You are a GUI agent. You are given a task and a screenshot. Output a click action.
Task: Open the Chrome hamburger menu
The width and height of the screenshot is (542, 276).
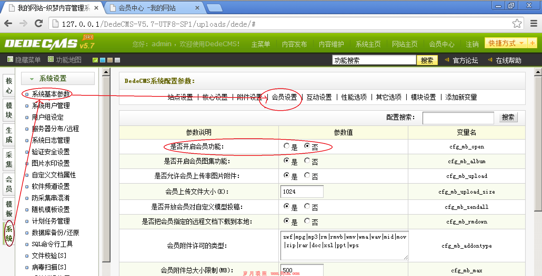pyautogui.click(x=534, y=24)
